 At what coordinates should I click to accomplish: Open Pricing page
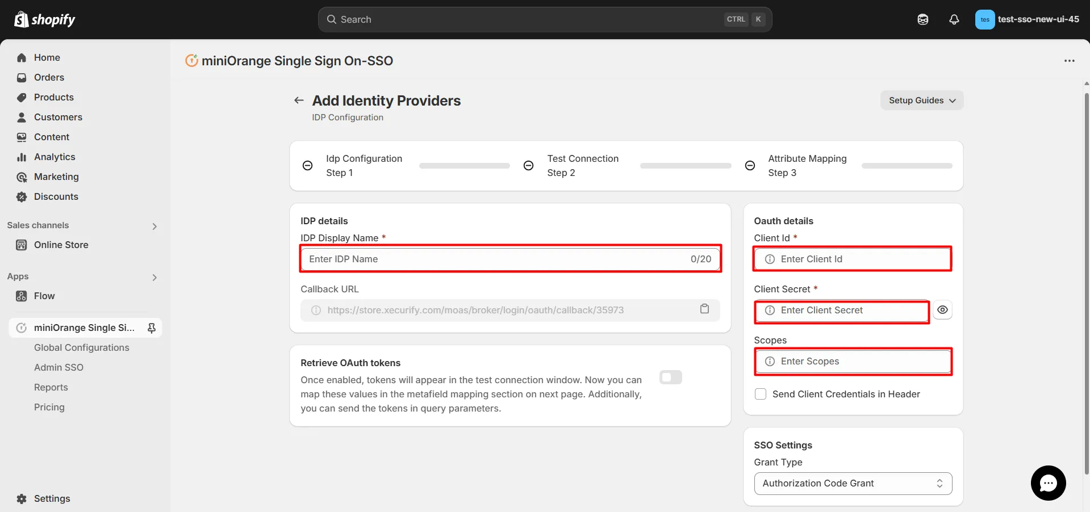click(49, 407)
